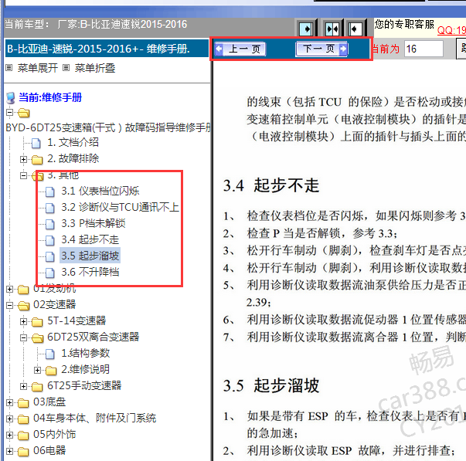Expand the 03底盘 folder

(9, 402)
